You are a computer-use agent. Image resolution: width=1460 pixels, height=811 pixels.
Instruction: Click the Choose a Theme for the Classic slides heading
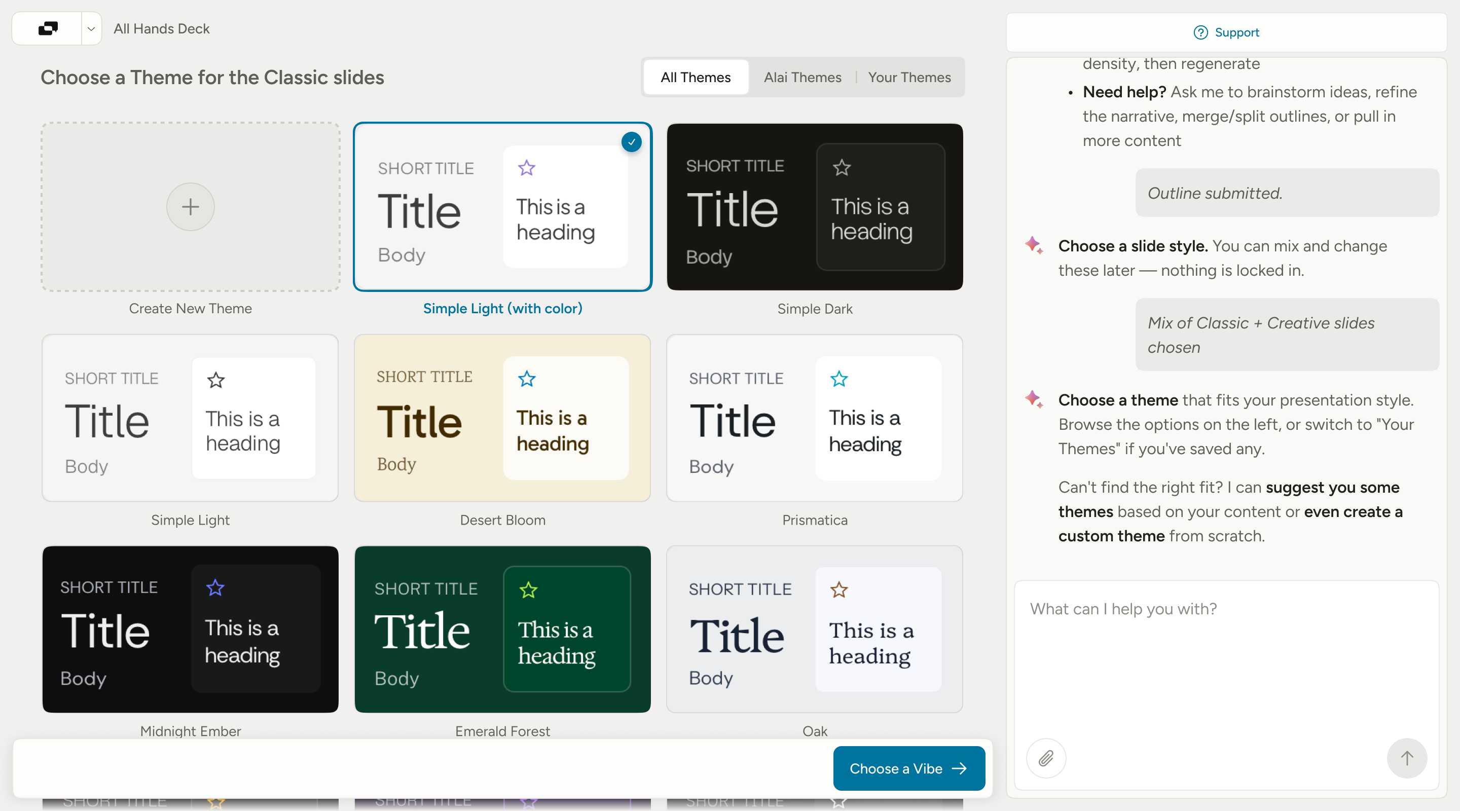pos(212,78)
